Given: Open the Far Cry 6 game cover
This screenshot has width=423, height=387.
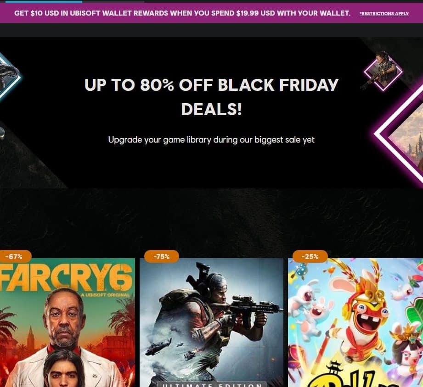Looking at the screenshot, I should [x=68, y=323].
